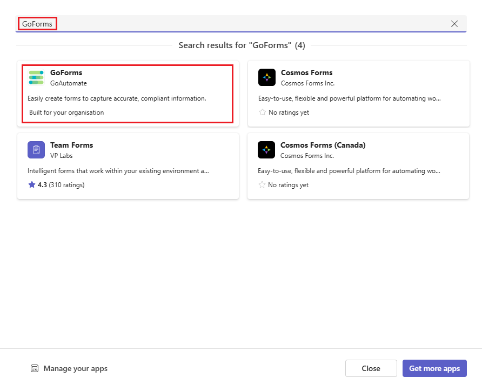Click the Get more apps button
This screenshot has width=482, height=384.
[434, 368]
